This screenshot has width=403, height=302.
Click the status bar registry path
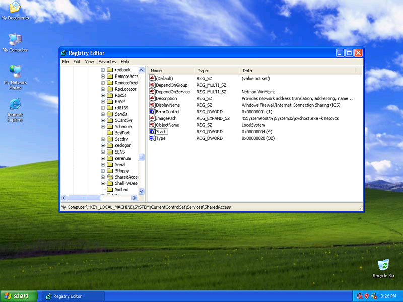click(146, 207)
